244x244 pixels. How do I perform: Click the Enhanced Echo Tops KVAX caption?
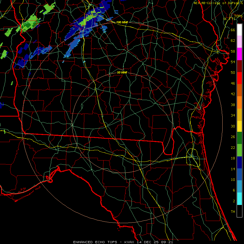point(123,242)
